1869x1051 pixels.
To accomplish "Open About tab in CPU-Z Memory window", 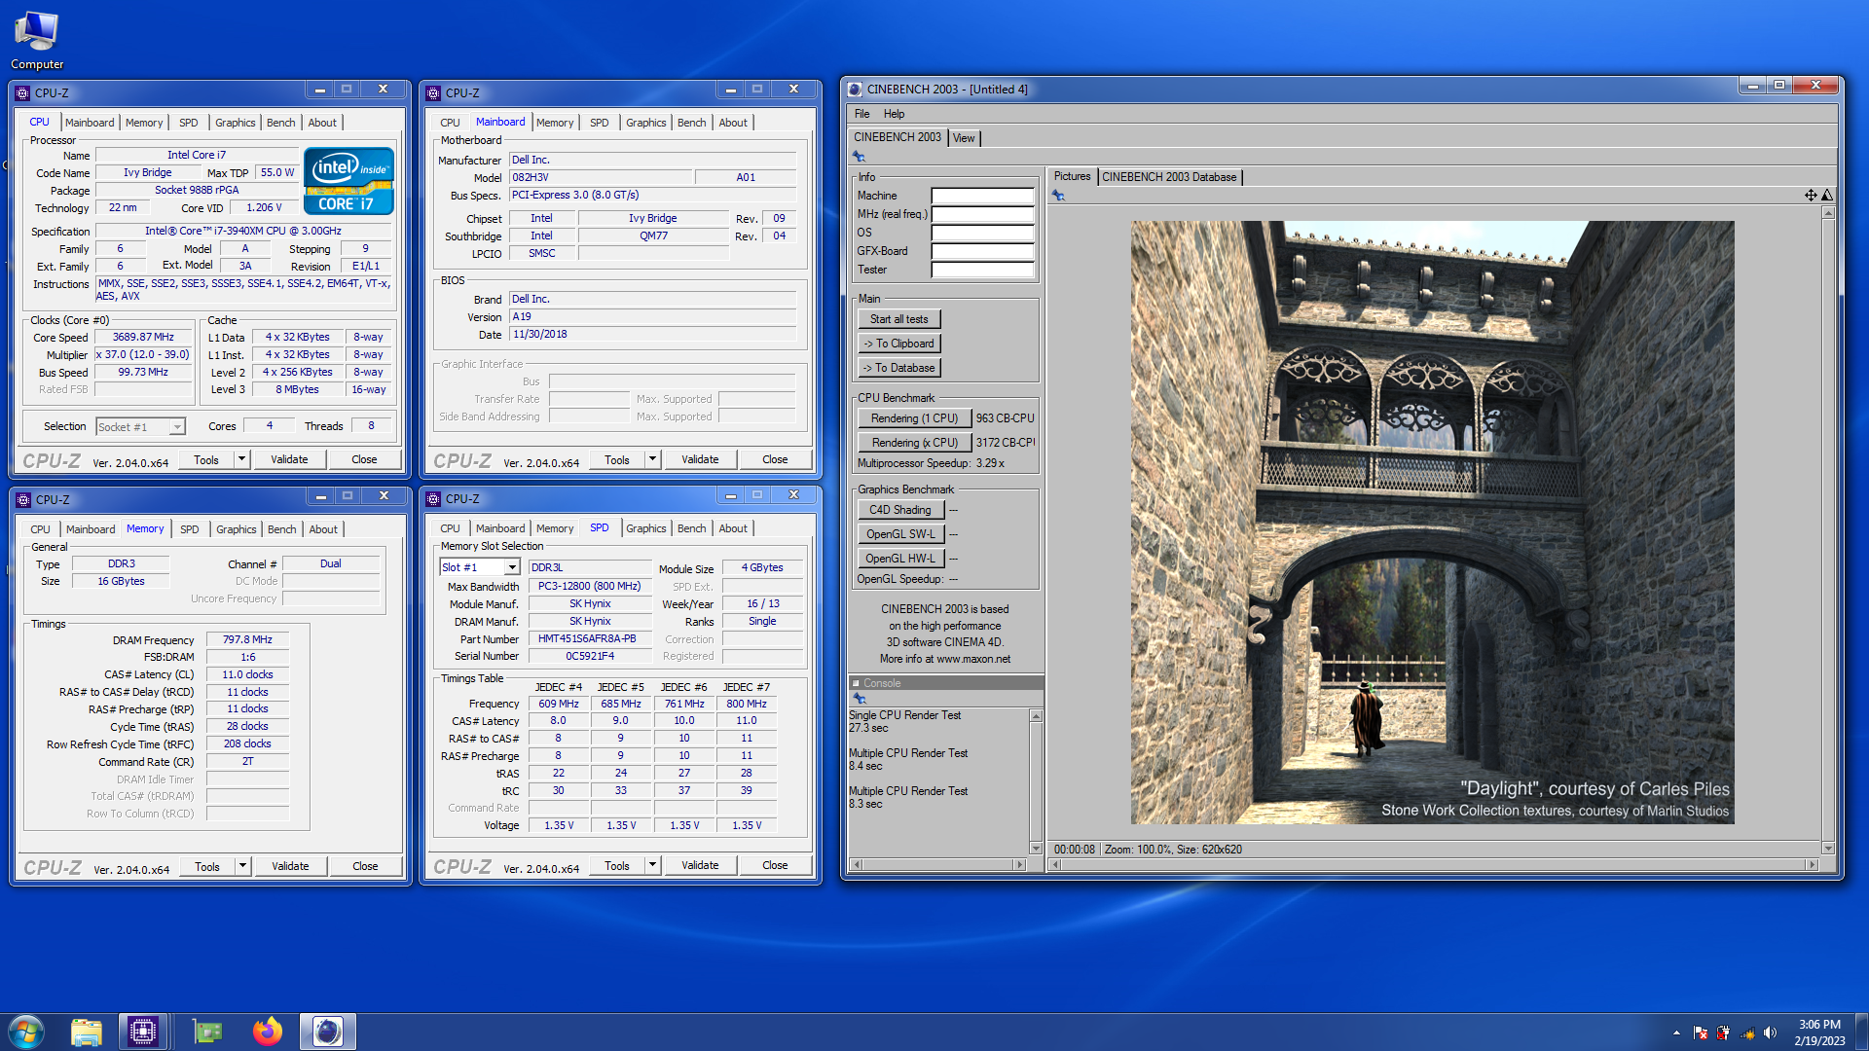I will [x=323, y=529].
